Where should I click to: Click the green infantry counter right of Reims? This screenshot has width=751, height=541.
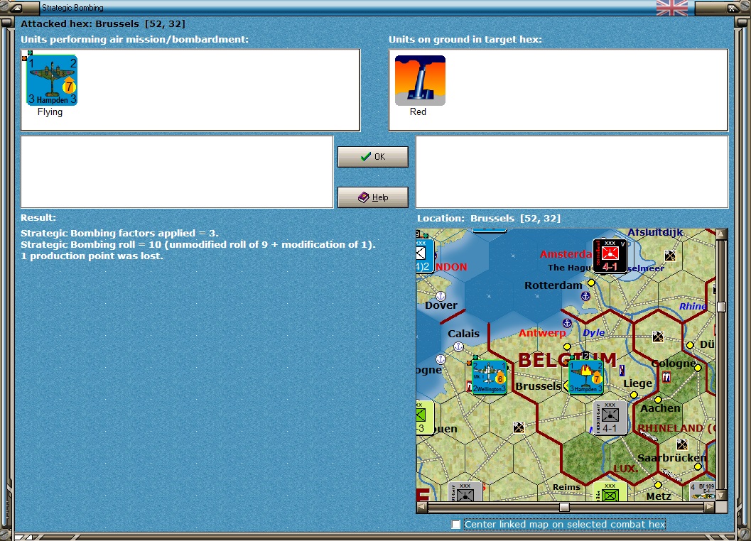[x=610, y=492]
